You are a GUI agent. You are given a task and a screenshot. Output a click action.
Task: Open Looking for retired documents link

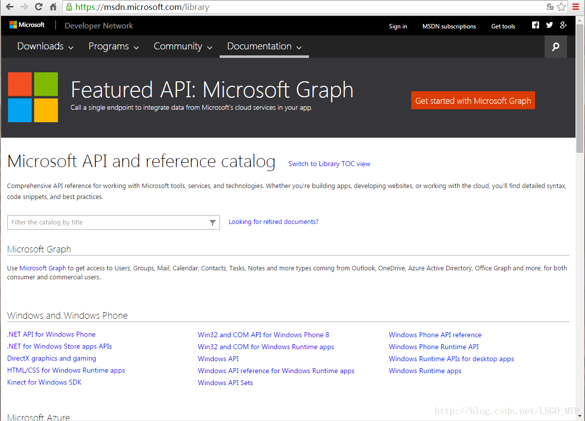tap(274, 222)
